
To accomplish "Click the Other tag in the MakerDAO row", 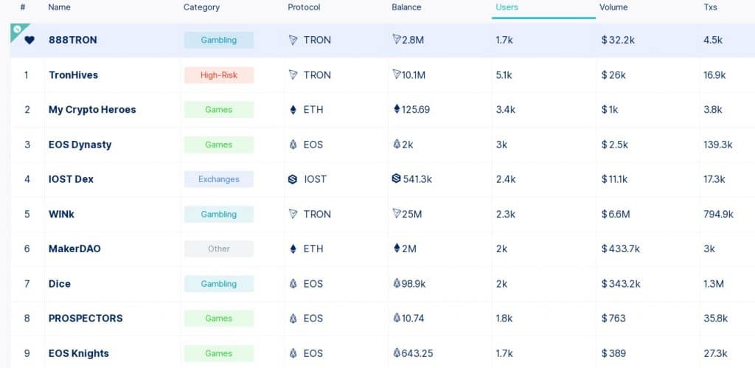I will click(x=218, y=249).
